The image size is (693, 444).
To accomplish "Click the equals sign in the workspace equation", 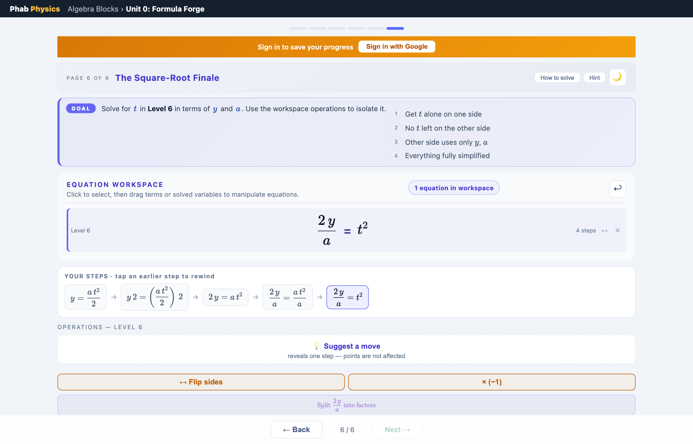I will tap(347, 231).
